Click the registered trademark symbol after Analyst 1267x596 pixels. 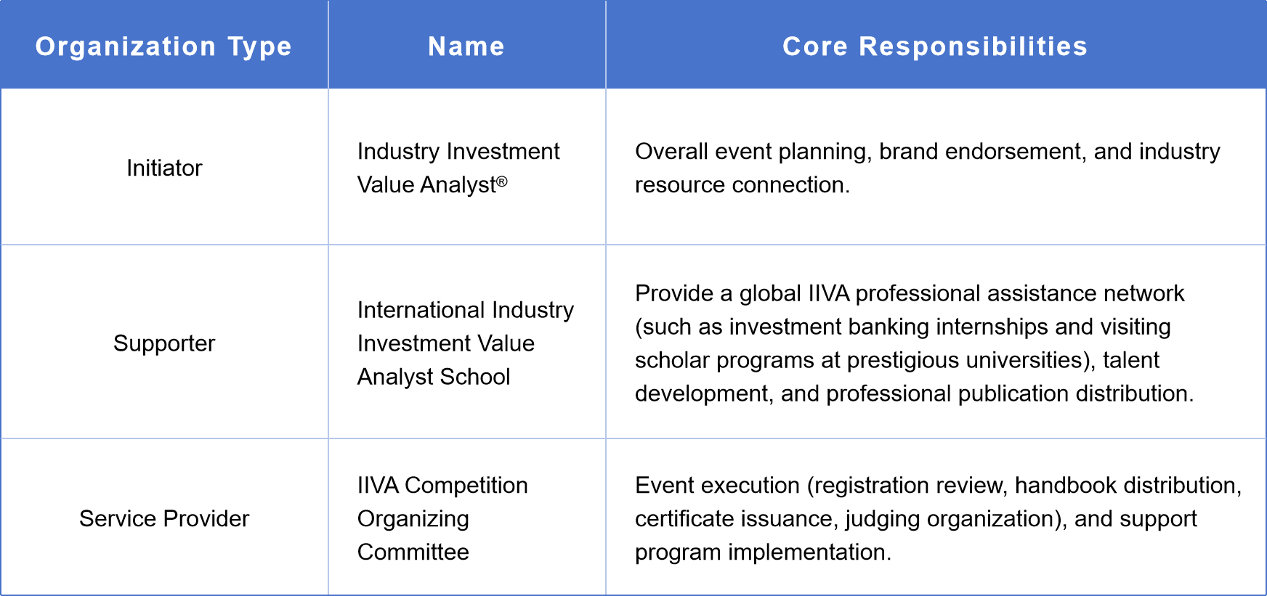(502, 181)
